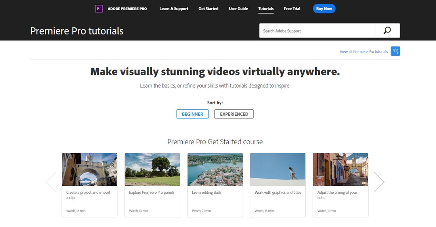This screenshot has height=227, width=436.
Task: Open the User Guide tab
Action: [x=238, y=9]
